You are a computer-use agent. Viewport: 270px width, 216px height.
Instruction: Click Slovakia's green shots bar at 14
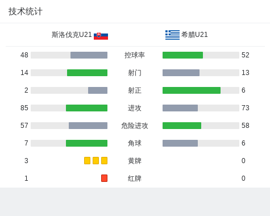click(x=87, y=73)
